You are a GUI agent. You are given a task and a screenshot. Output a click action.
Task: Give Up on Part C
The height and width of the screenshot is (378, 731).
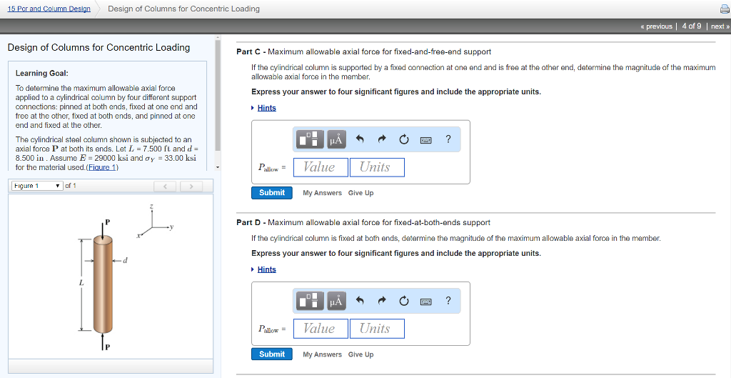(x=361, y=193)
